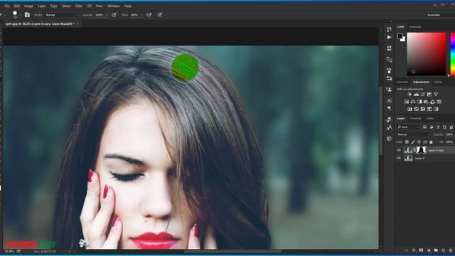Open the layer blend mode Normal dropdown
This screenshot has width=455, height=256.
[x=414, y=134]
